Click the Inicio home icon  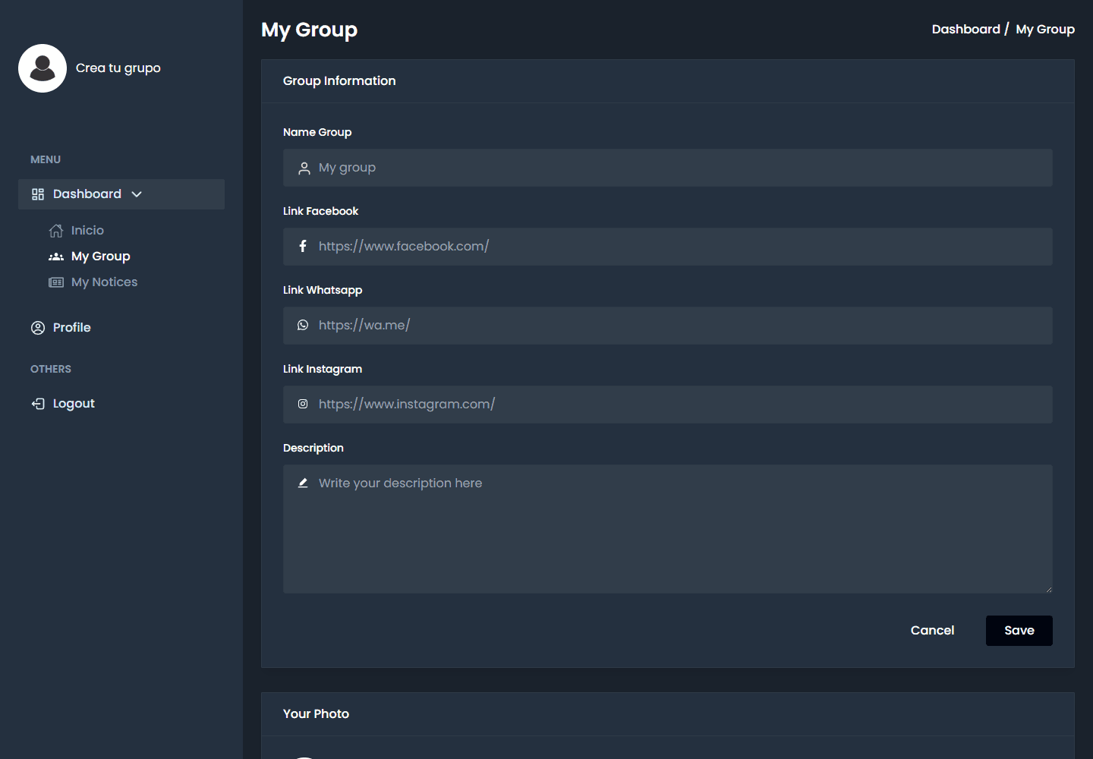[56, 231]
